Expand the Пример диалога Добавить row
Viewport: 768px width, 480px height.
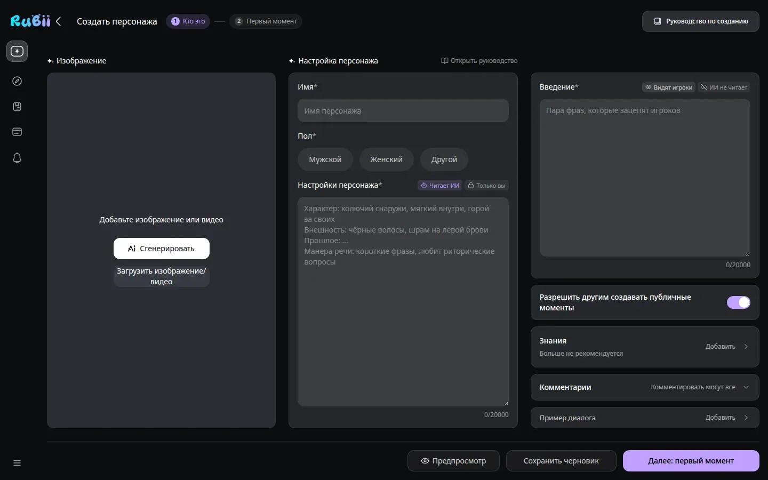pos(645,418)
